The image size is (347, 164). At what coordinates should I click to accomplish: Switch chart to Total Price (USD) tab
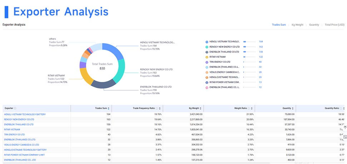click(x=334, y=25)
